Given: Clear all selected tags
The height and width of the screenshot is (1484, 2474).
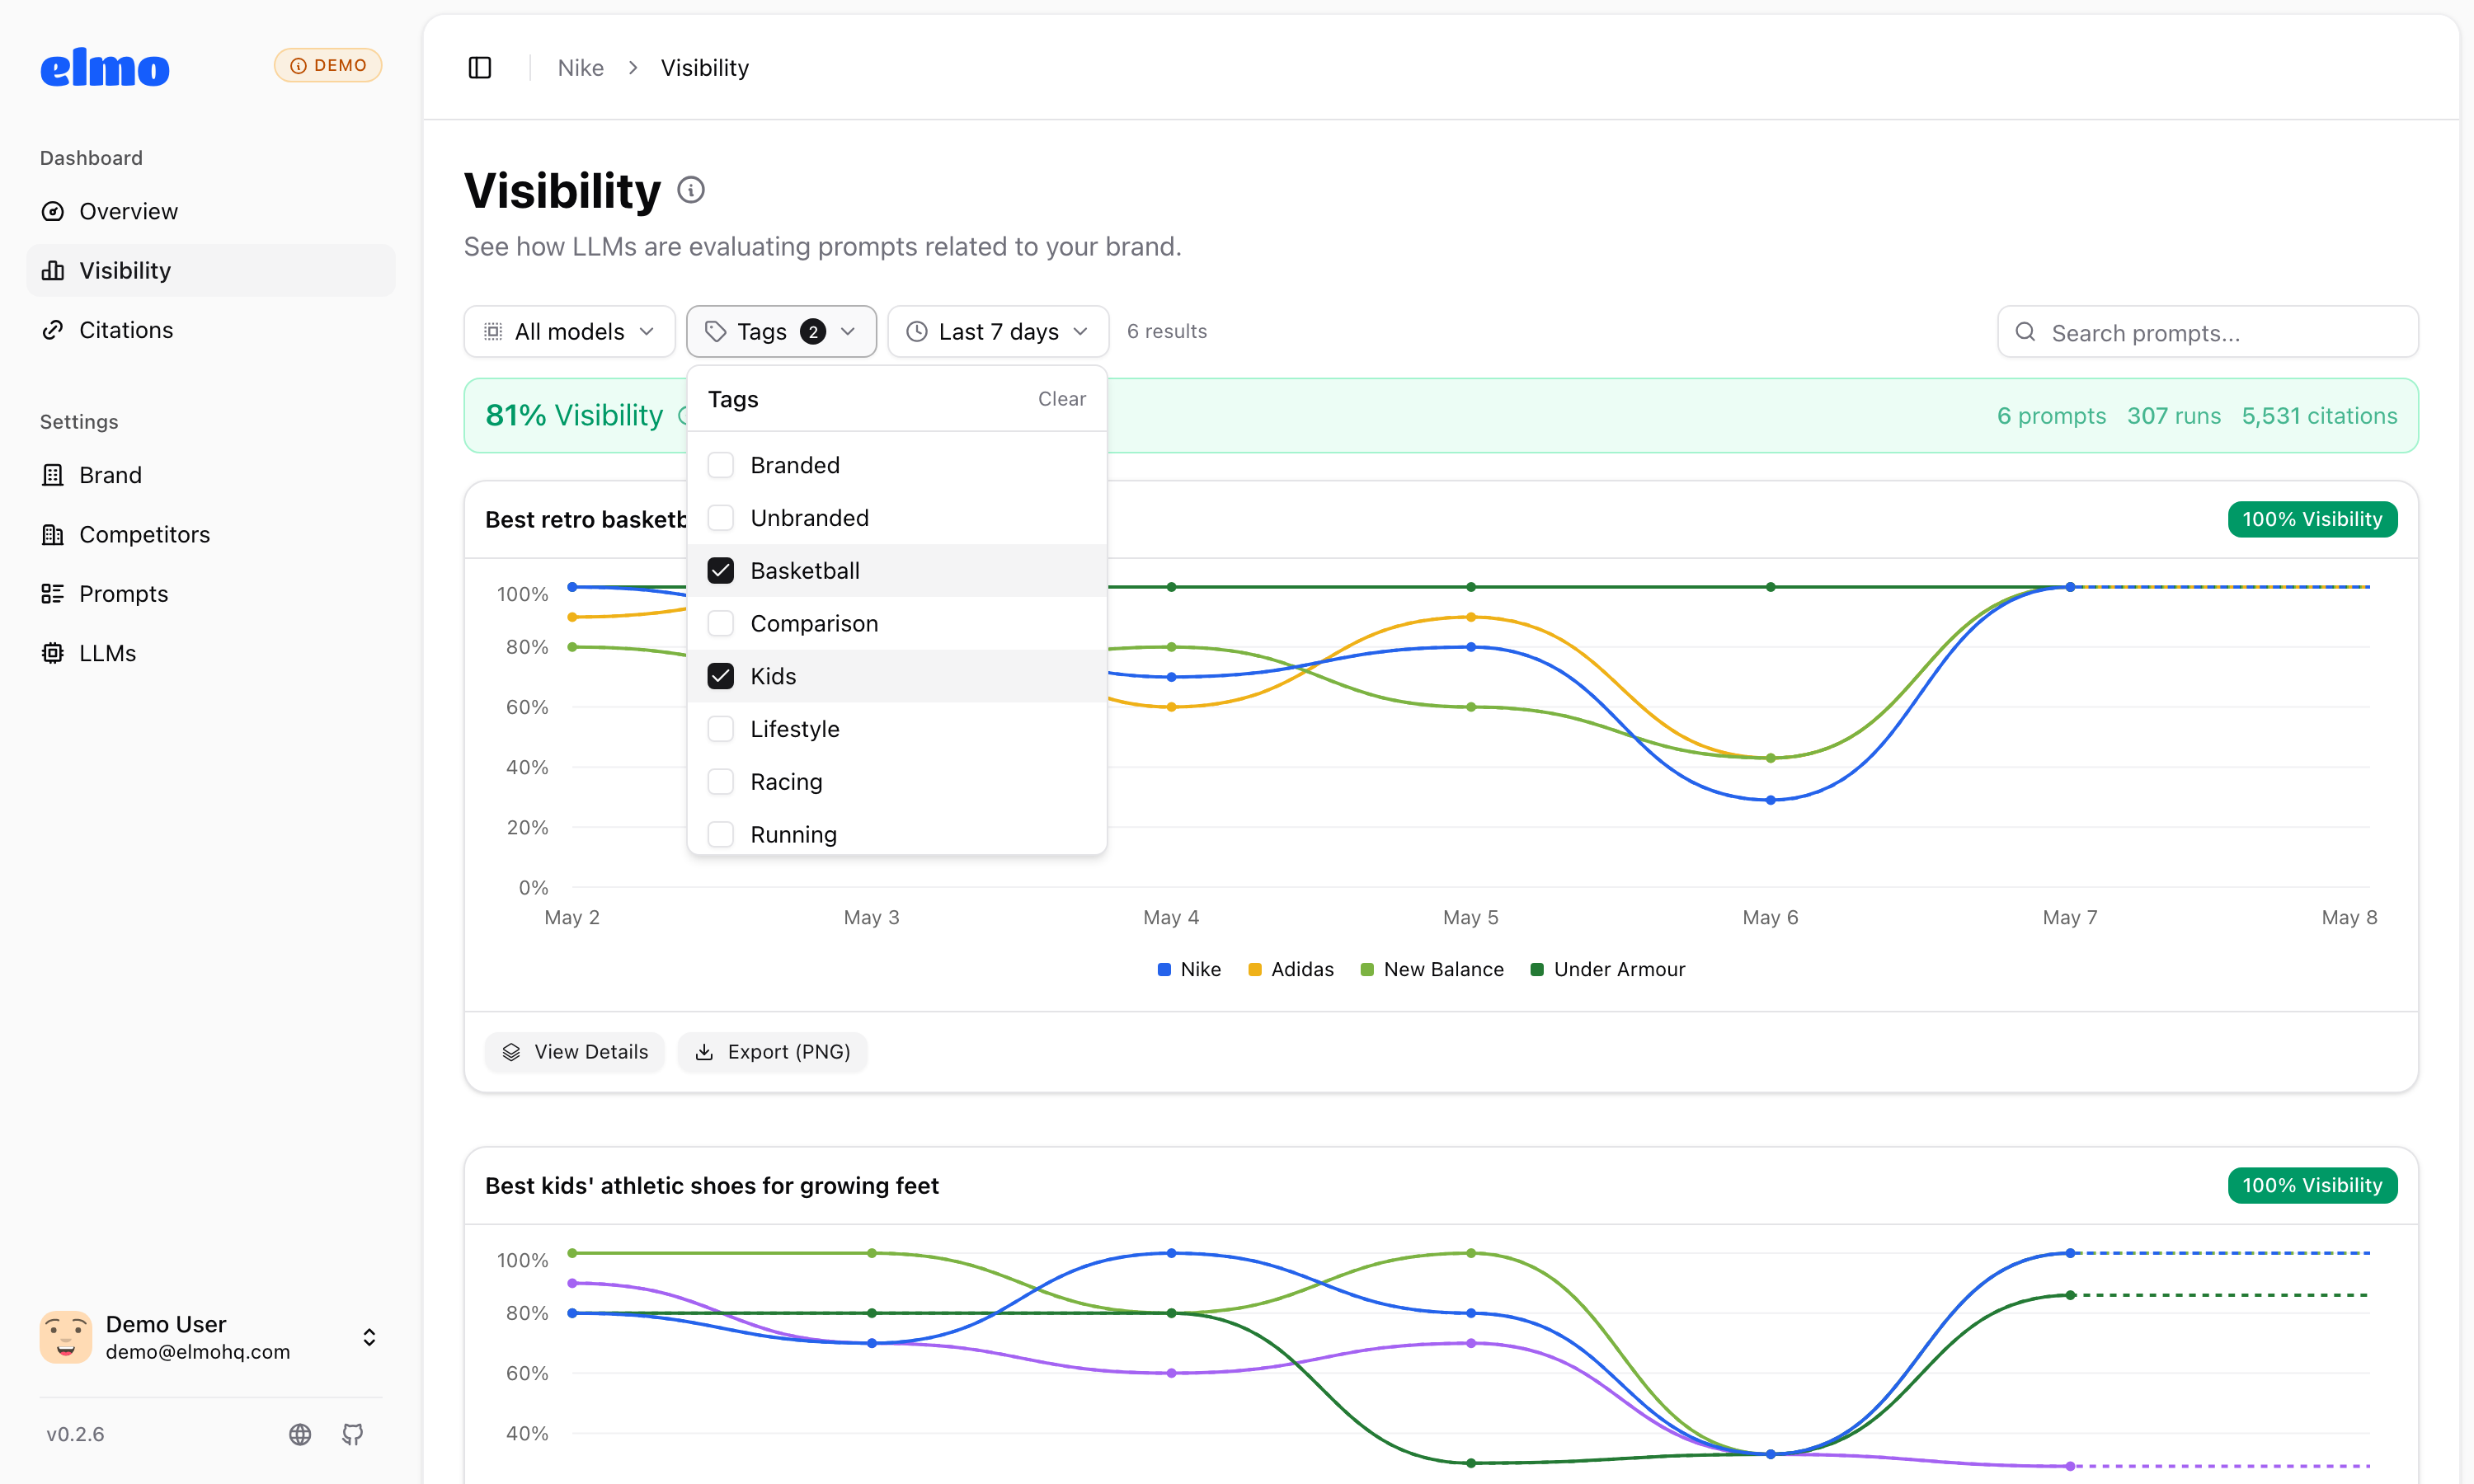Looking at the screenshot, I should pos(1061,399).
